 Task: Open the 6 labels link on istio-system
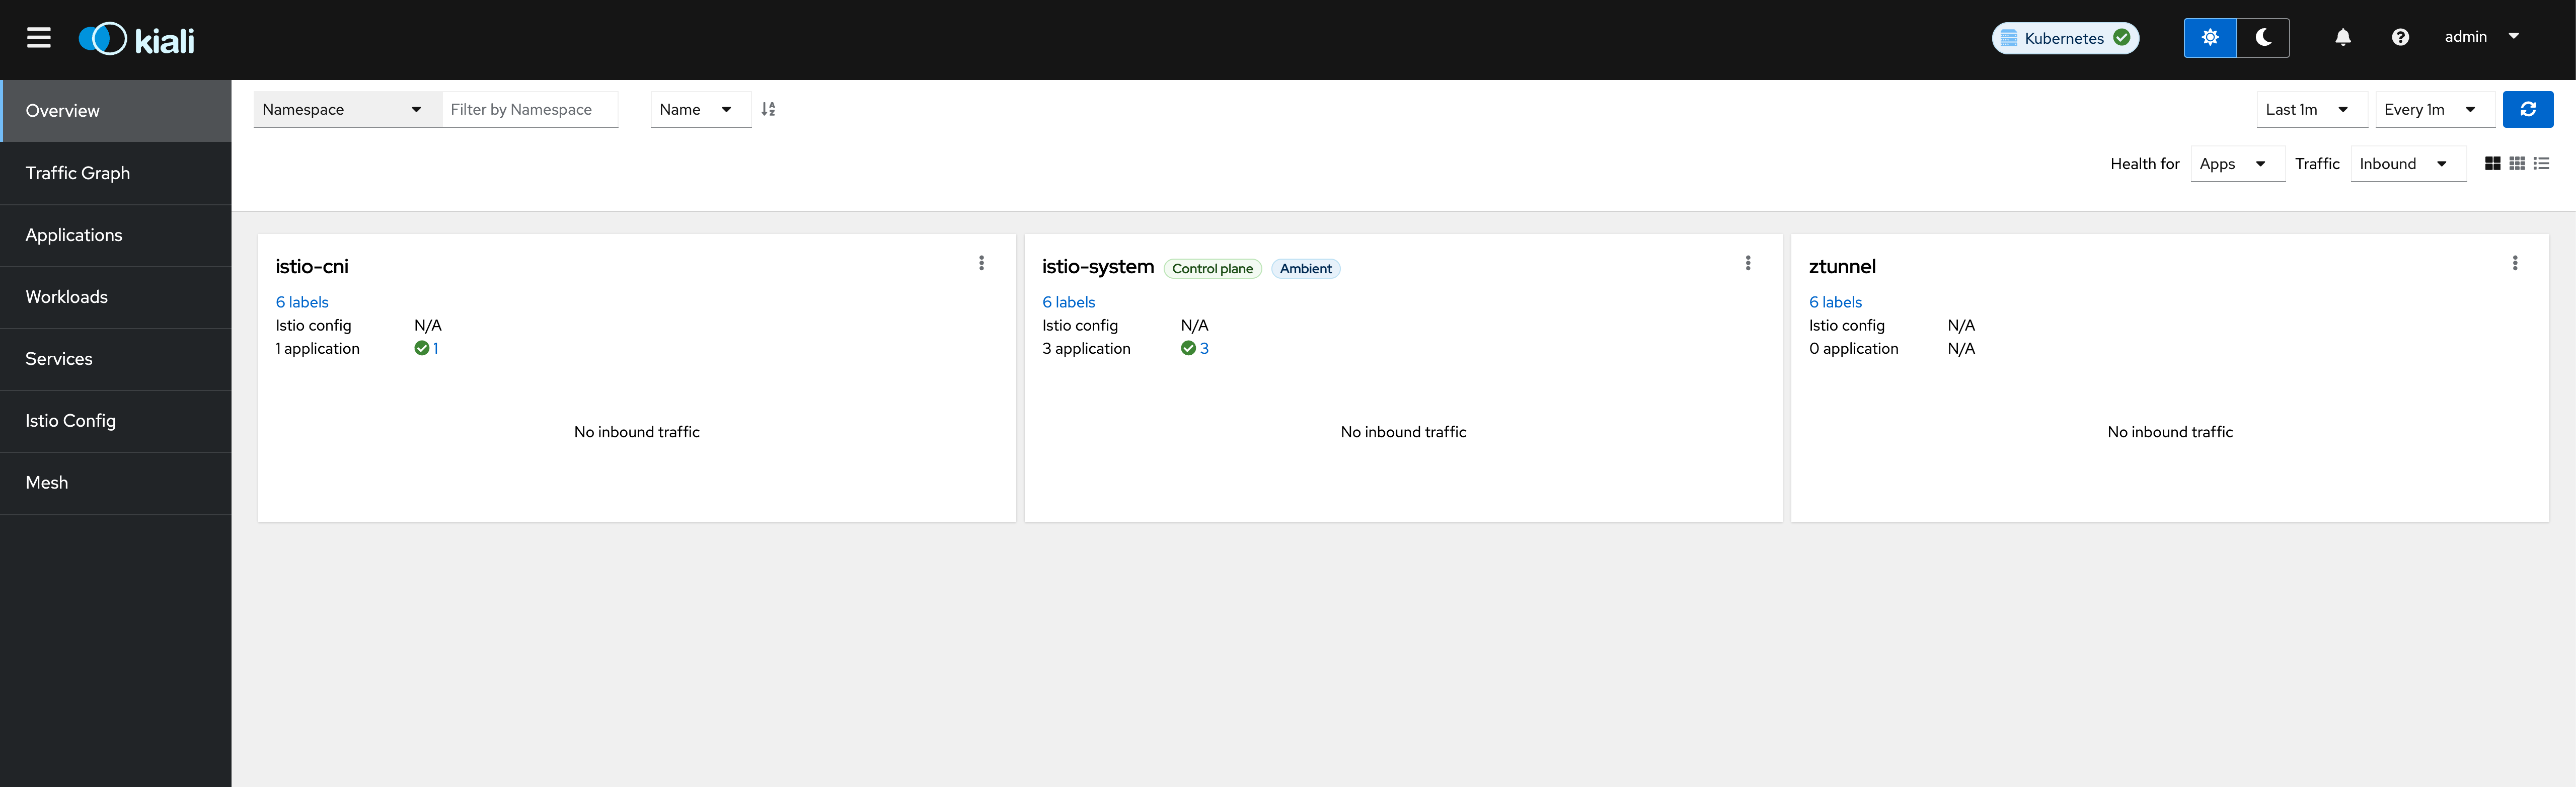coord(1068,302)
